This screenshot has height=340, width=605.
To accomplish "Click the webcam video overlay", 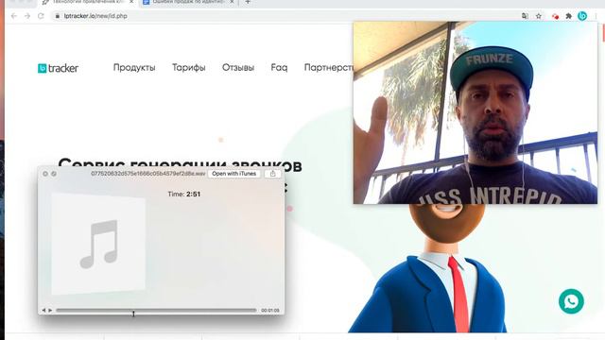I will tap(475, 112).
